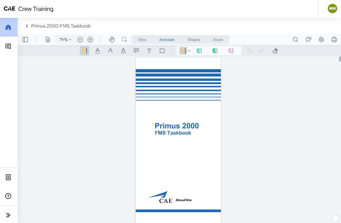
Task: Click the CAE Crew Training logo
Action: click(x=28, y=9)
